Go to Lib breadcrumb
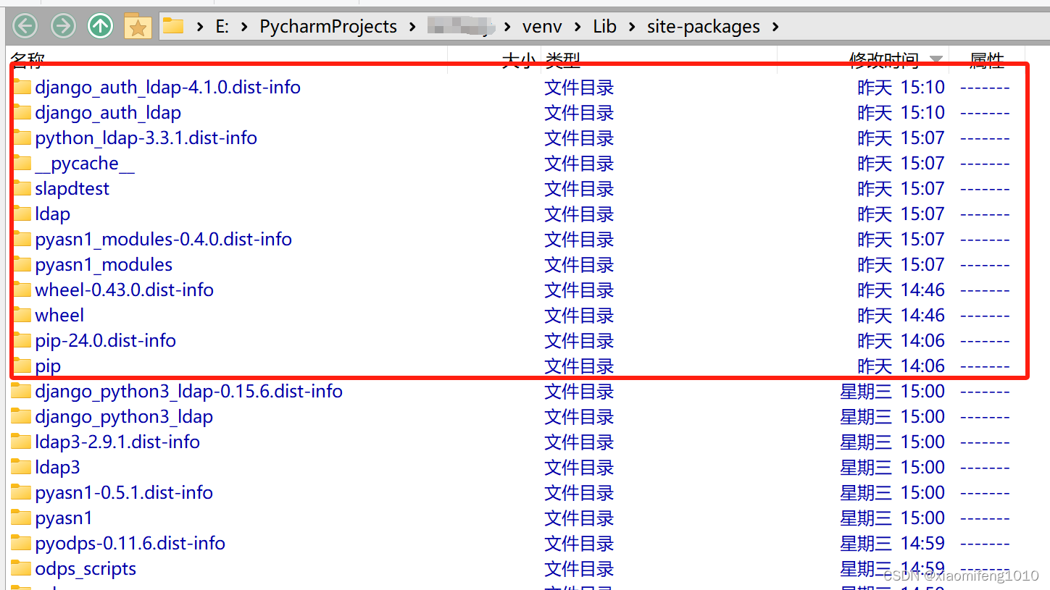 (x=604, y=27)
